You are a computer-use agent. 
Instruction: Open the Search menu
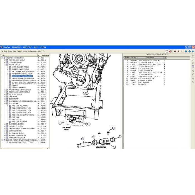coord(19,51)
